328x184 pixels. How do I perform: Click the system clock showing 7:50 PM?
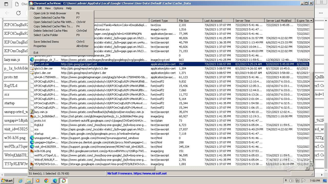coord(315,181)
